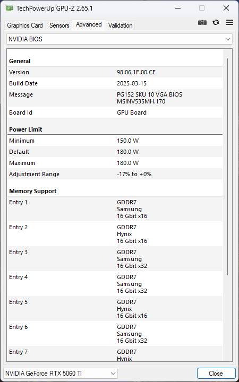Click the refresh icon

(x=216, y=22)
